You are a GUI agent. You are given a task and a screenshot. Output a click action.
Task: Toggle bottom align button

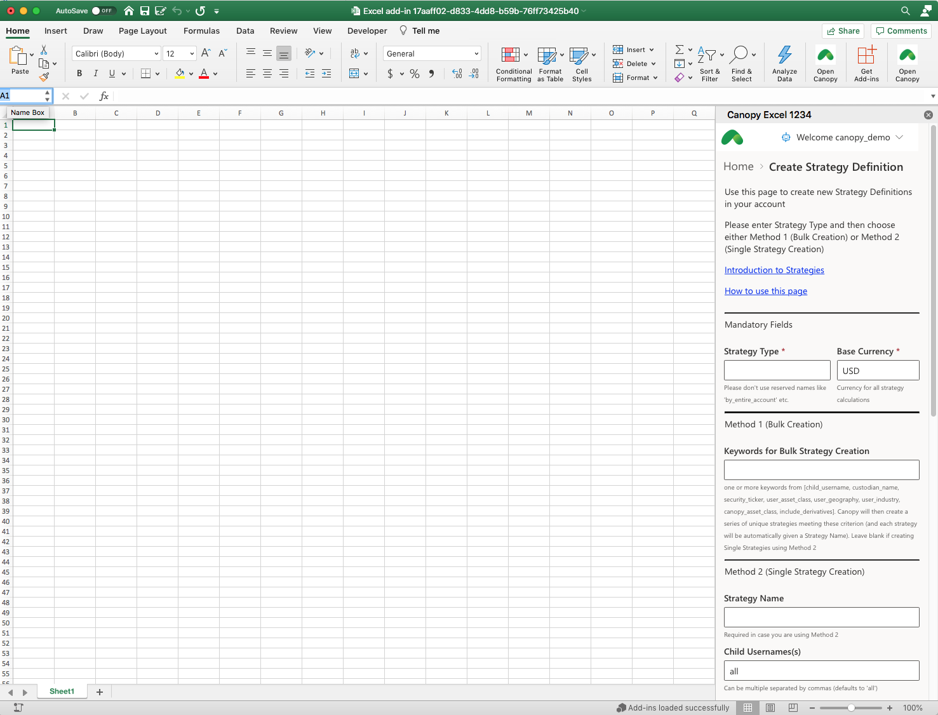point(284,53)
